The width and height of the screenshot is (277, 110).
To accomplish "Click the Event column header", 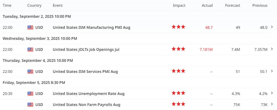I will 58,5.
